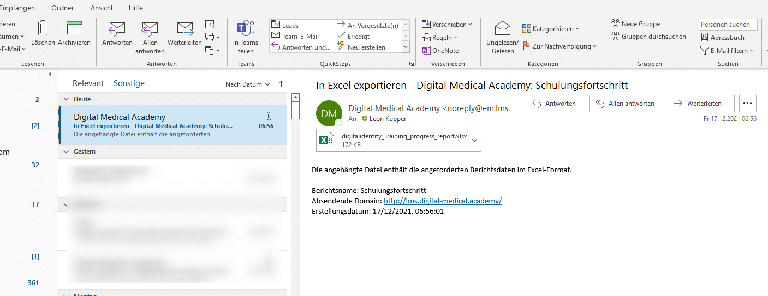Screen dimensions: 768x296
Task: Click Allen antworten in the reading pane
Action: (x=629, y=104)
